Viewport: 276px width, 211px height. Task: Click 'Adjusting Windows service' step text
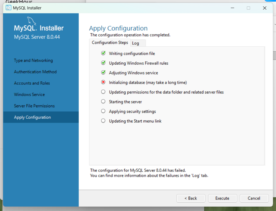tap(133, 73)
